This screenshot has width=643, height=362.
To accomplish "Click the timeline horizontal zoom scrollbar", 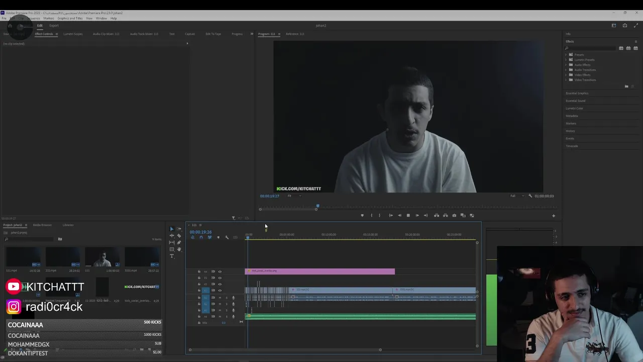I will click(x=285, y=349).
